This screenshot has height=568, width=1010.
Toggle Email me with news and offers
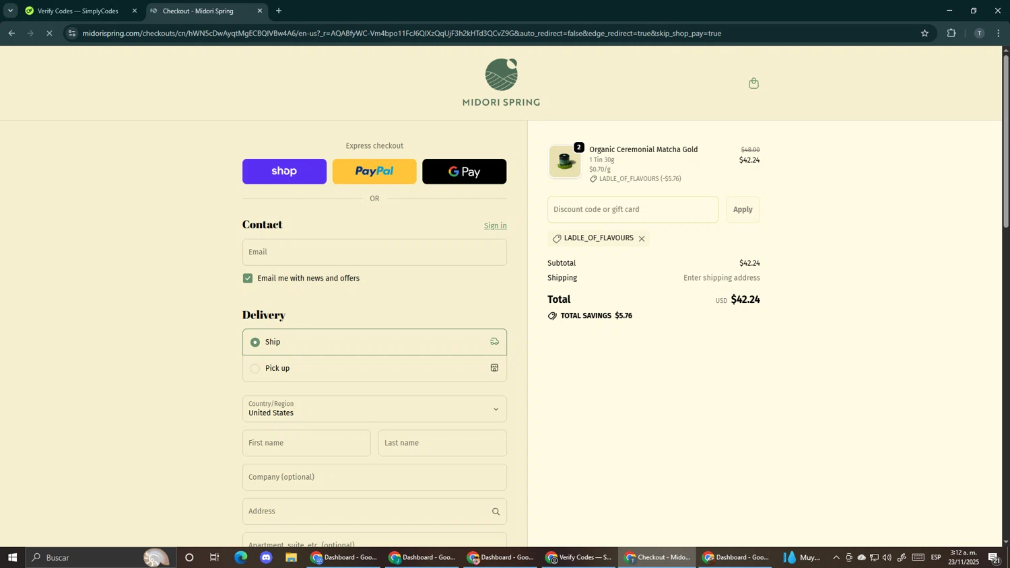point(248,279)
